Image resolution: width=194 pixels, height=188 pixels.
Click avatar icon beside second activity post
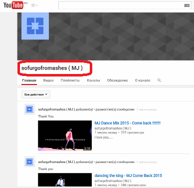[x=29, y=161]
